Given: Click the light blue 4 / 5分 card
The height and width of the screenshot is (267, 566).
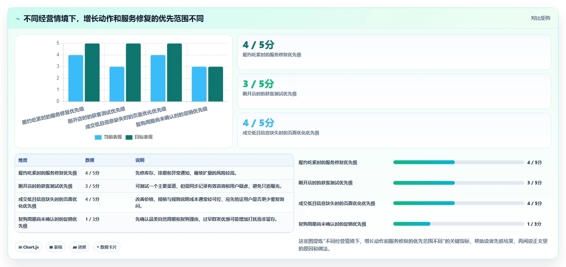Looking at the screenshot, I should (394, 131).
